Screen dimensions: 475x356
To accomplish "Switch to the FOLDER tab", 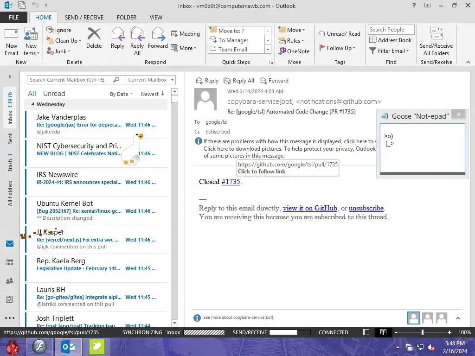I will pos(126,17).
